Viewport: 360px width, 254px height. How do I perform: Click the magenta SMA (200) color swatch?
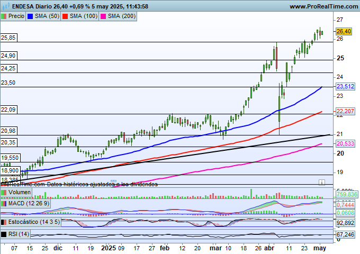[x=103, y=16]
